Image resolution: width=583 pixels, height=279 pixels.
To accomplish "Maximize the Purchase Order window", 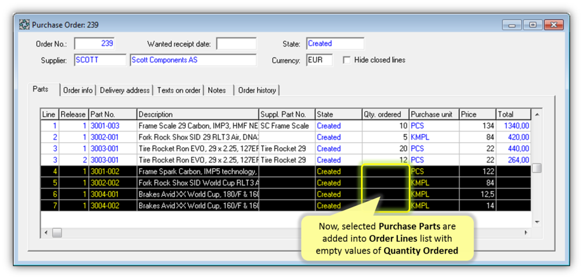I will pyautogui.click(x=533, y=25).
